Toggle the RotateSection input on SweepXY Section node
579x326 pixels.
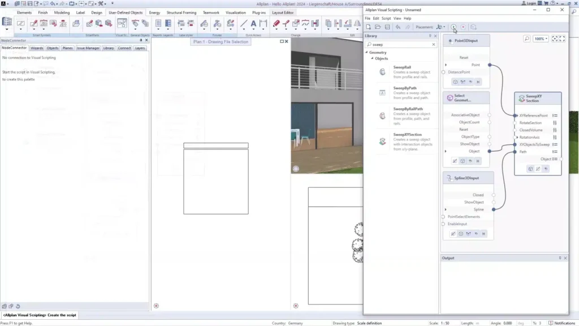515,123
